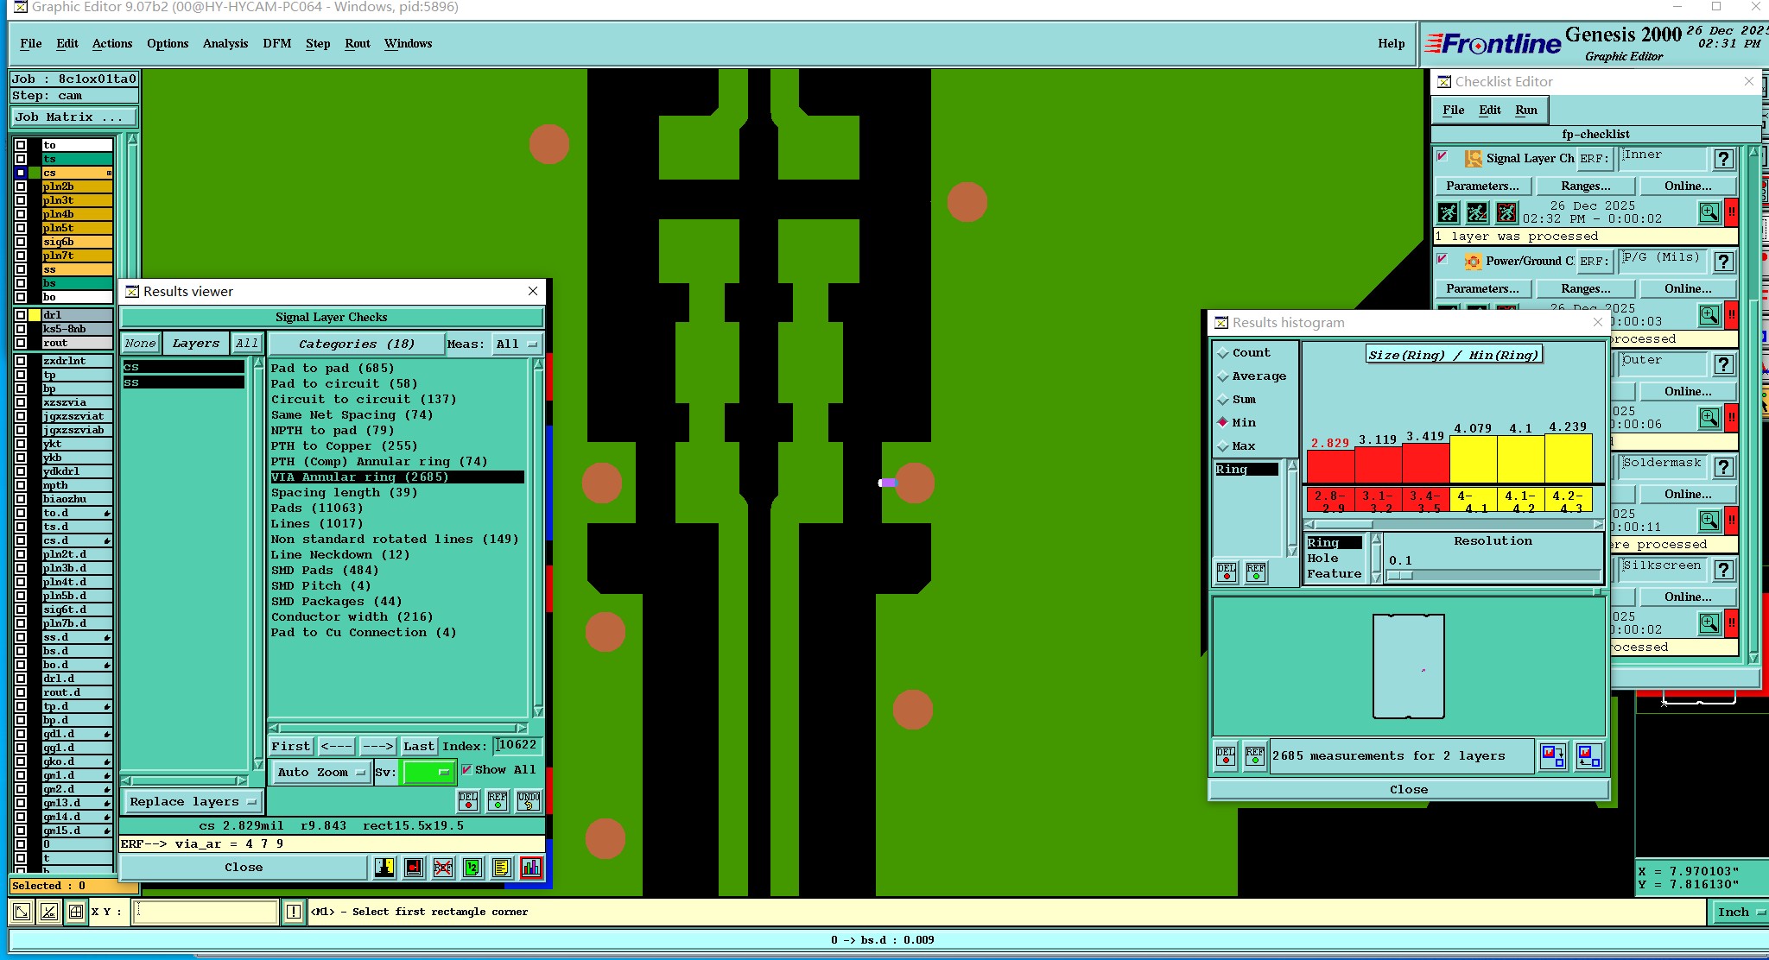Image resolution: width=1769 pixels, height=960 pixels.
Task: Click the green numbered page icon
Action: click(472, 868)
